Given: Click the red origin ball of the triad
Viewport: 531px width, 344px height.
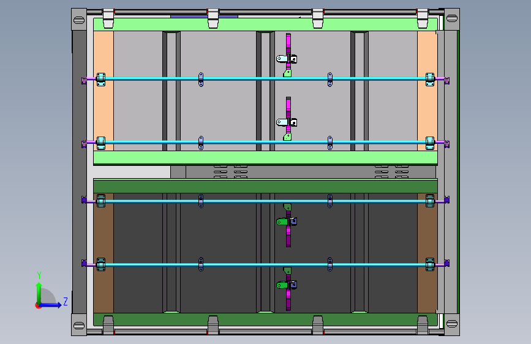Looking at the screenshot, I should click(x=38, y=305).
